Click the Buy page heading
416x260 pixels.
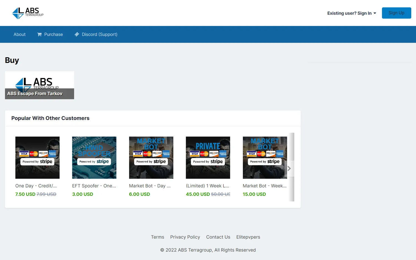12,60
